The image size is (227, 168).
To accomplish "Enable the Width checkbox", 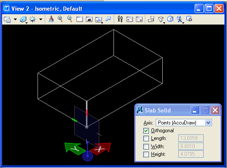I will click(146, 146).
